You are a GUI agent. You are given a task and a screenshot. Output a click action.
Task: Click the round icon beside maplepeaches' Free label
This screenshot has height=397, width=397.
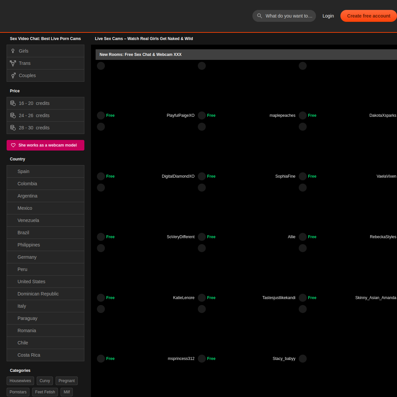(x=202, y=115)
